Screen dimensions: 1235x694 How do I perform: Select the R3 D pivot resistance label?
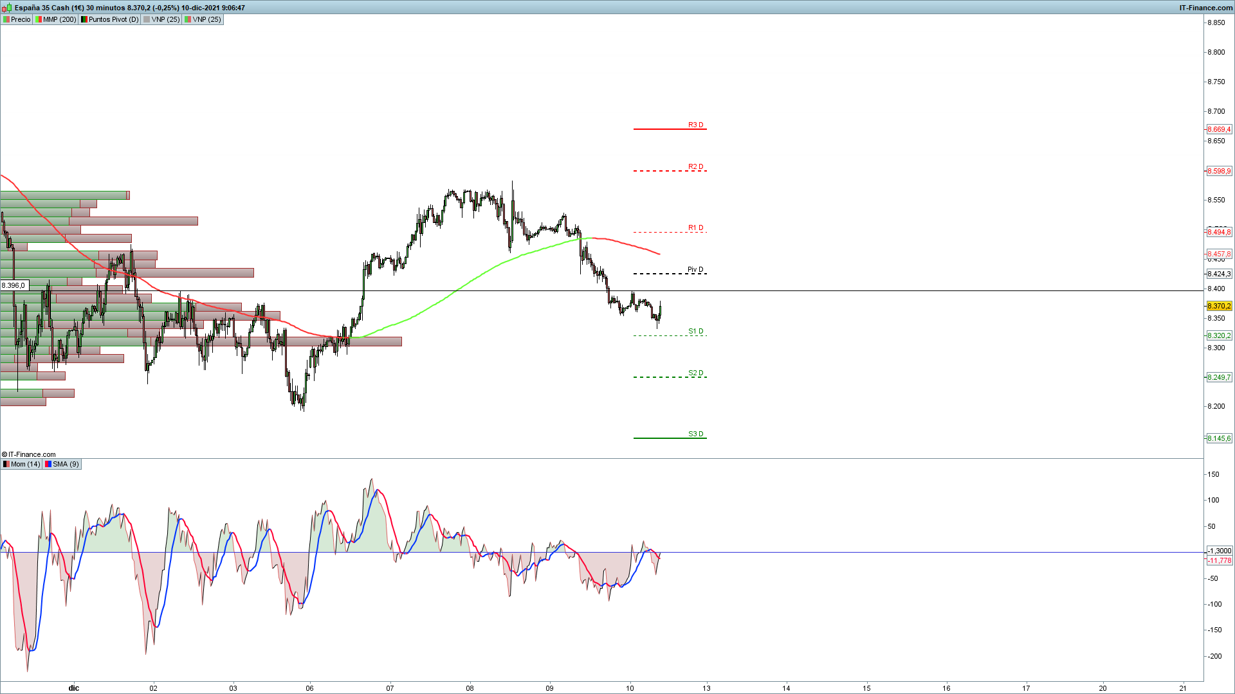695,125
